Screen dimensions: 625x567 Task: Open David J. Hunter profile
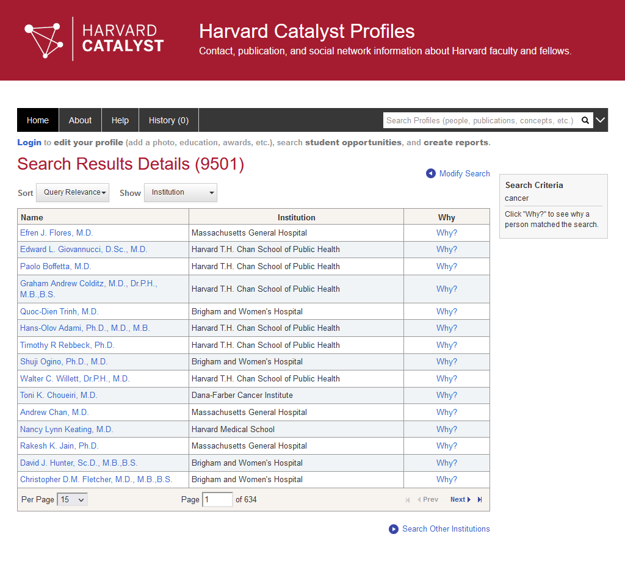[79, 463]
